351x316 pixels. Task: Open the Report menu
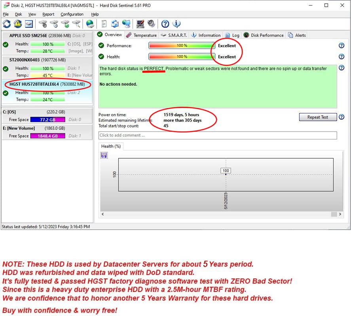click(x=48, y=14)
